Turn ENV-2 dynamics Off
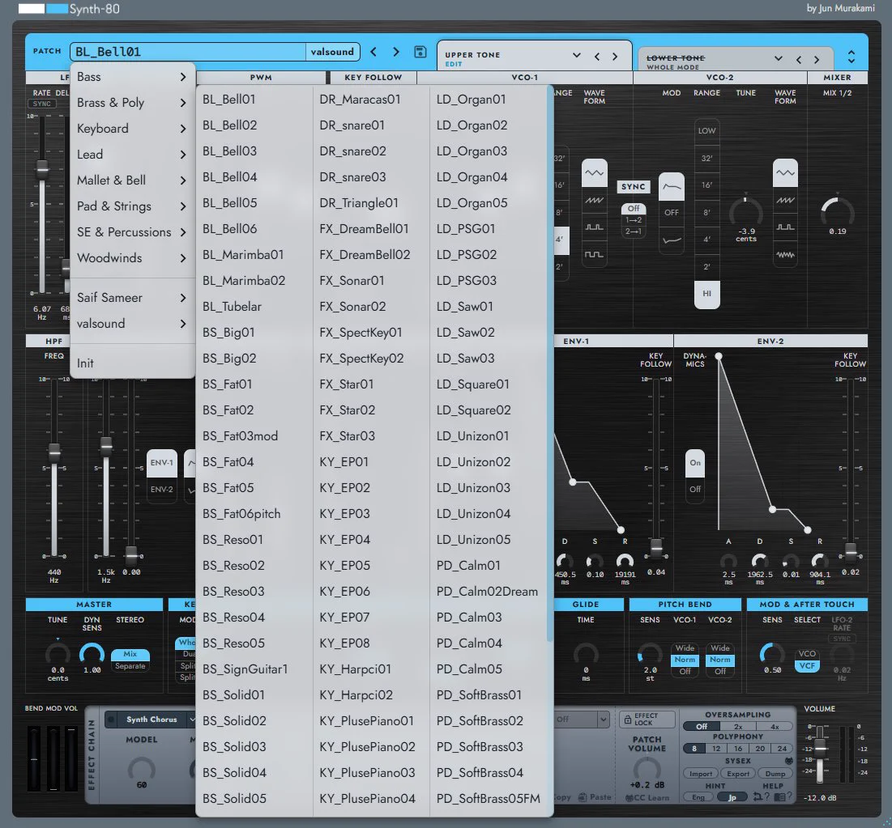 click(695, 489)
